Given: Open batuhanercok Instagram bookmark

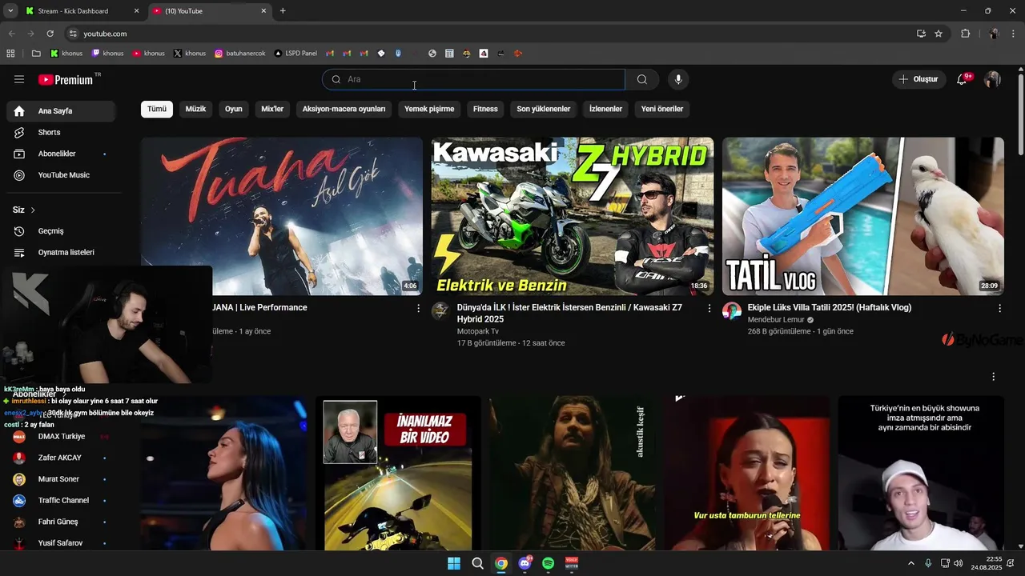Looking at the screenshot, I should coord(239,54).
